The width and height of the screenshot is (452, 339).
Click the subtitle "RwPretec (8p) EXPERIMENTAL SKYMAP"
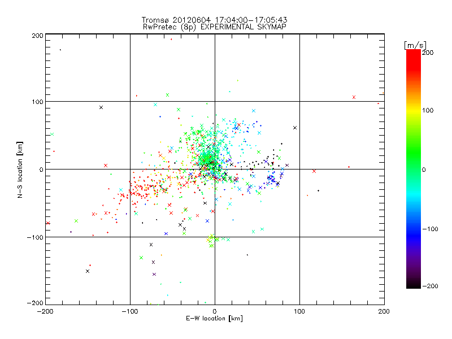pyautogui.click(x=214, y=27)
